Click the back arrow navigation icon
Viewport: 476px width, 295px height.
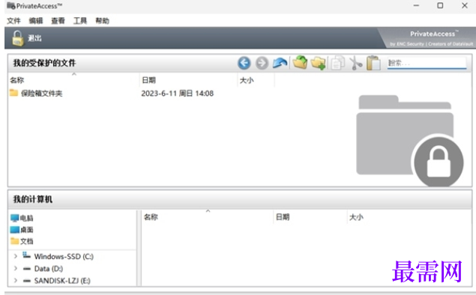pos(244,63)
